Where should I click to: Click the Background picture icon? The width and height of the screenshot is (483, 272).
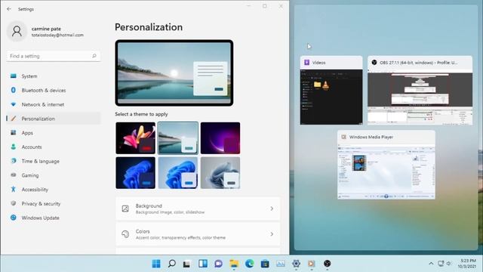click(125, 209)
